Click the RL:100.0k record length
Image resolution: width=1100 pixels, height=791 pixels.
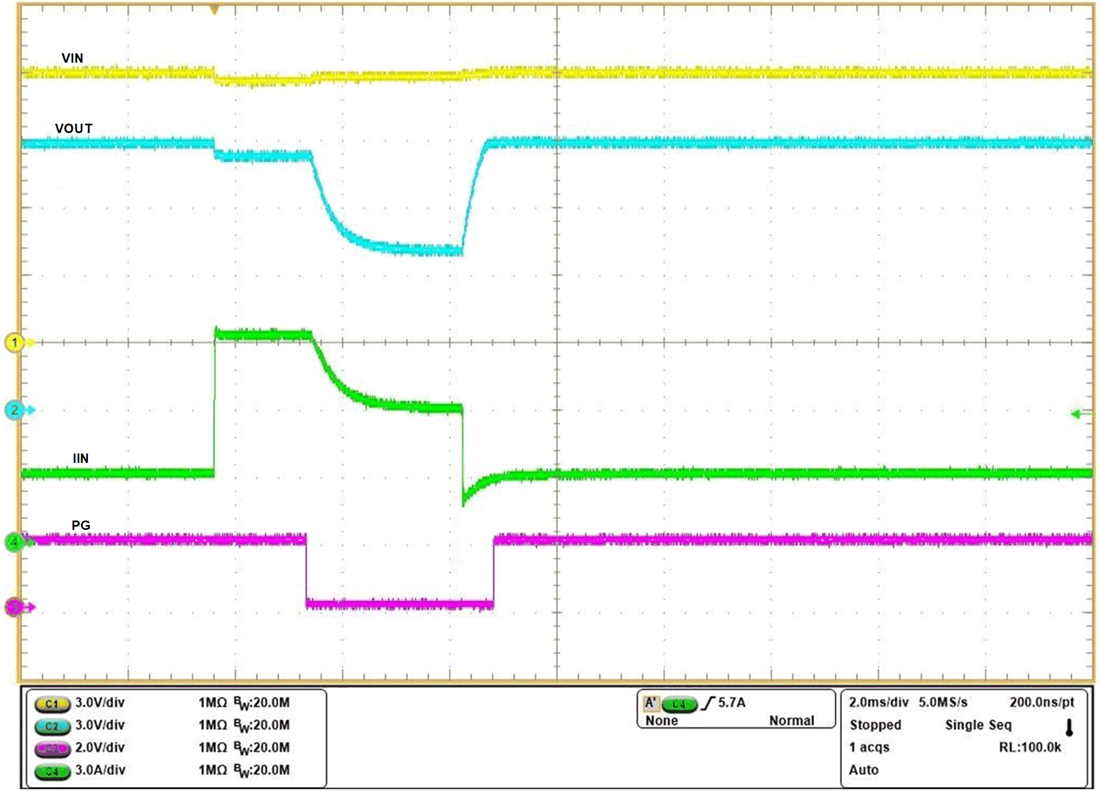pyautogui.click(x=1030, y=748)
